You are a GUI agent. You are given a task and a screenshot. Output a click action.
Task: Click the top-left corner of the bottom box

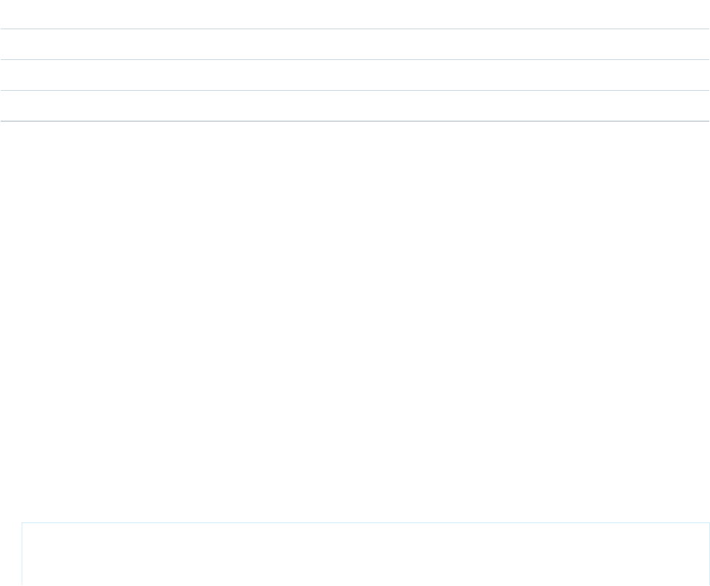tap(23, 523)
